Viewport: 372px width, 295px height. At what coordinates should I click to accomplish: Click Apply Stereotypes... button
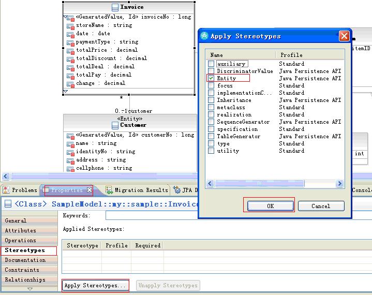coord(95,285)
